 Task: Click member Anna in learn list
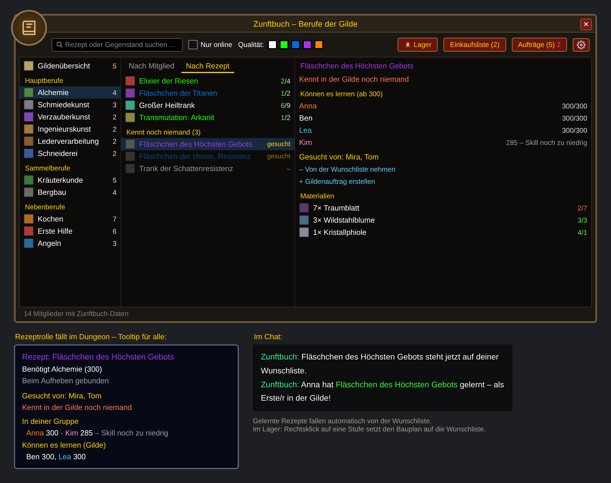443,106
